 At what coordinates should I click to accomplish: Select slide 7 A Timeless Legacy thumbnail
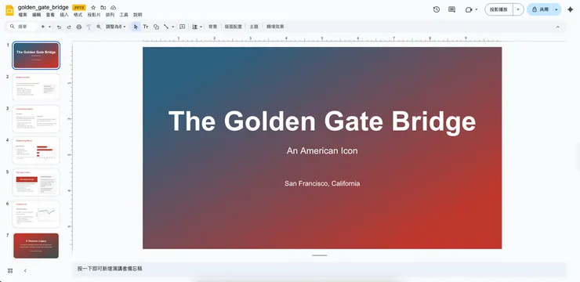(36, 246)
